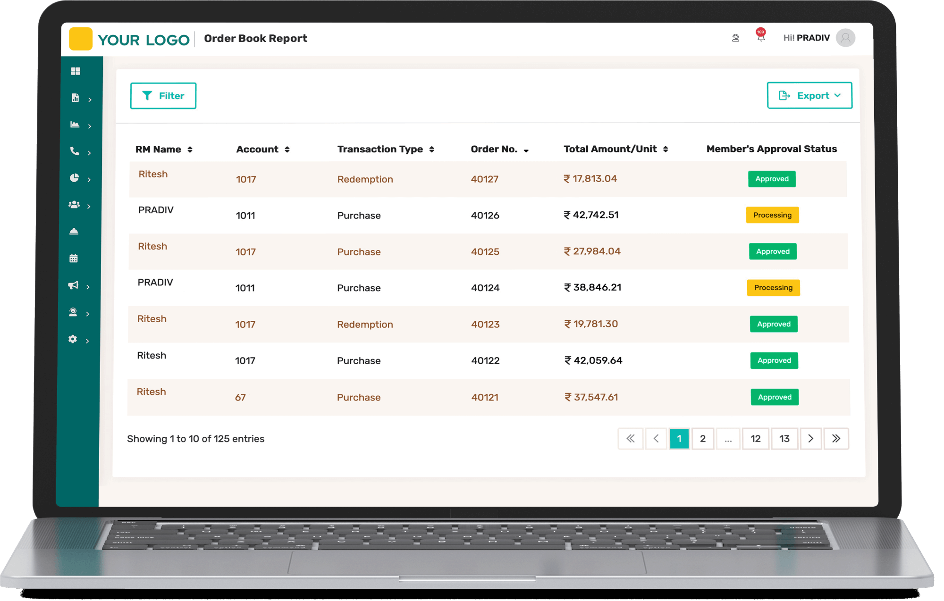944x601 pixels.
Task: Open the settings gear sidebar icon
Action: tap(73, 339)
